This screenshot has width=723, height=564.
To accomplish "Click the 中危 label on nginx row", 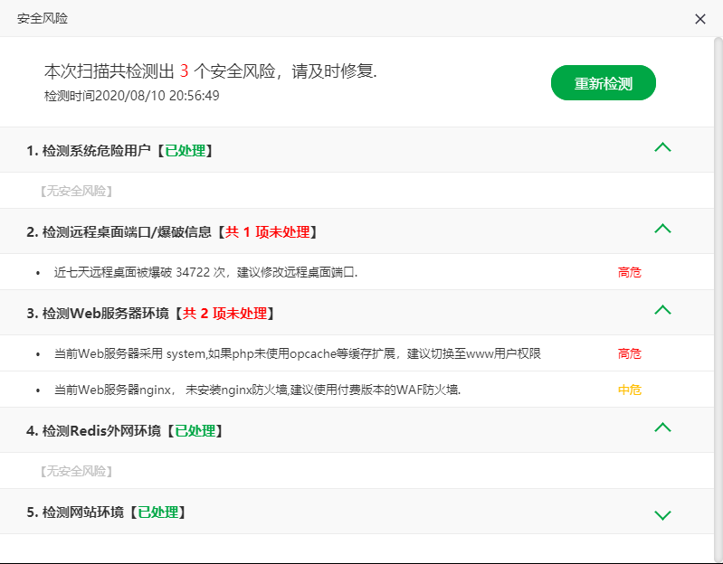I will [x=630, y=390].
